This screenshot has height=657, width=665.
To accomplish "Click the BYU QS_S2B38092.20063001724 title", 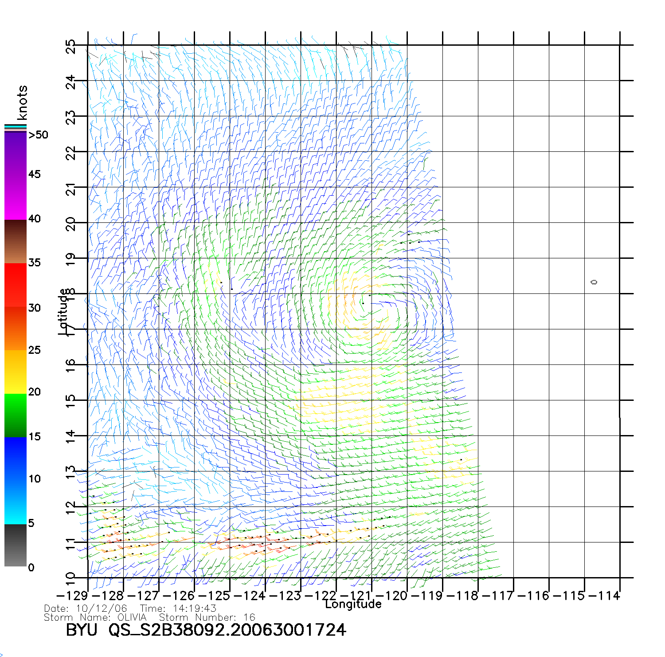I will click(206, 630).
